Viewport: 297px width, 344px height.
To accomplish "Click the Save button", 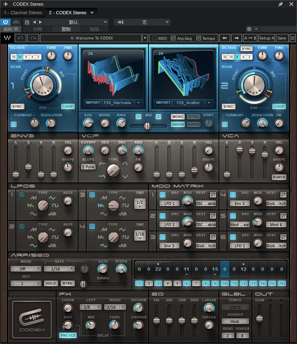I will click(x=282, y=38).
